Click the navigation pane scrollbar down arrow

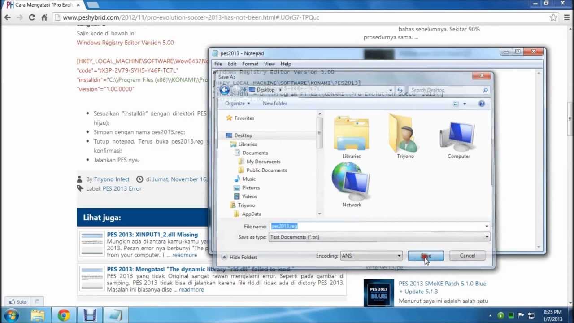click(x=320, y=214)
